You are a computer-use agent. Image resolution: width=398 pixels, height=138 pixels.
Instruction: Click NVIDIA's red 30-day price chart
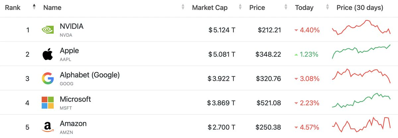361,27
